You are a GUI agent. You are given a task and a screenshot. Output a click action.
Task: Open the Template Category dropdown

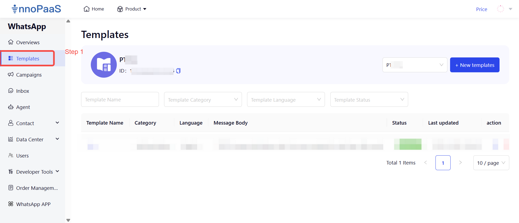[203, 100]
